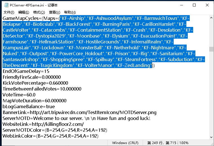Click the MapVoteDuration=60.000000 line
This screenshot has width=214, height=146.
(x=34, y=101)
